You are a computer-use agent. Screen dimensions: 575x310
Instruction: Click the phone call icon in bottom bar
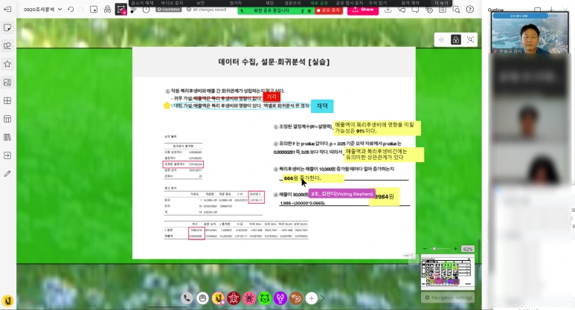187,298
